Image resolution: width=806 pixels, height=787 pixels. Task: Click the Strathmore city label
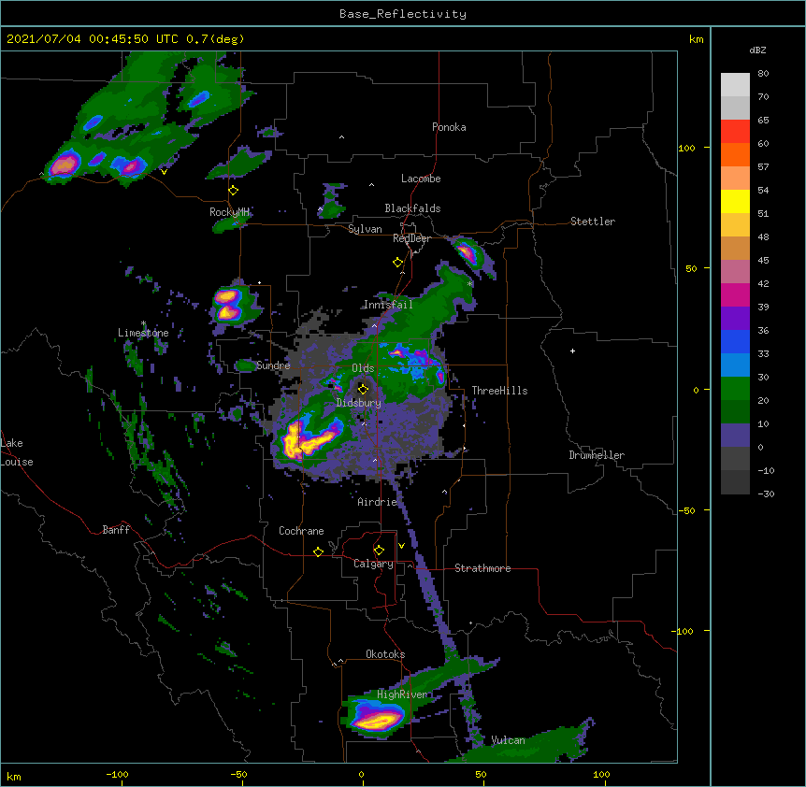click(482, 568)
